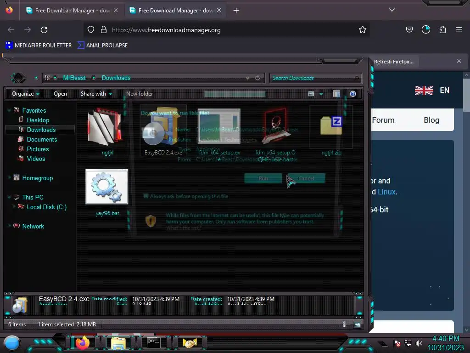The height and width of the screenshot is (353, 470).
Task: Click Refresh Firefox button in notification
Action: (393, 62)
